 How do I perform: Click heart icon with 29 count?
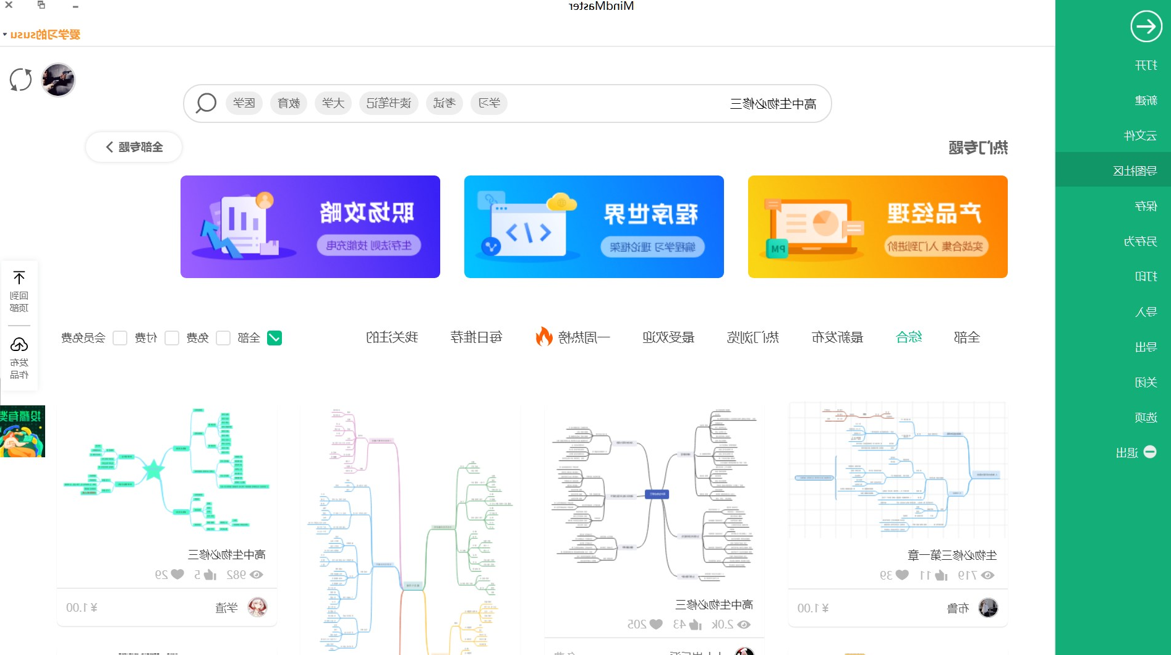coord(177,574)
